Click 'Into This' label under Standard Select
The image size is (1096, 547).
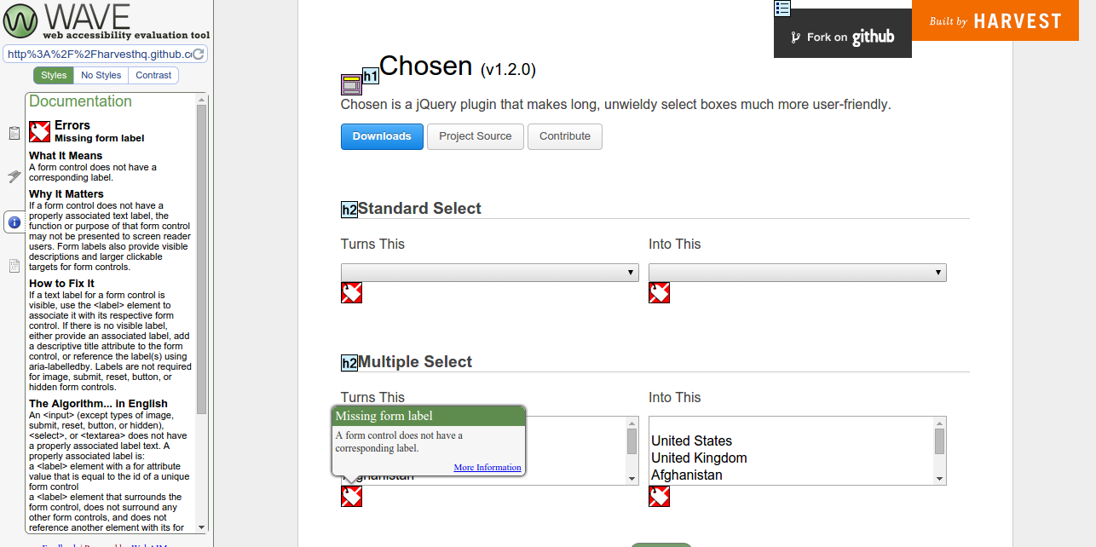pos(675,245)
